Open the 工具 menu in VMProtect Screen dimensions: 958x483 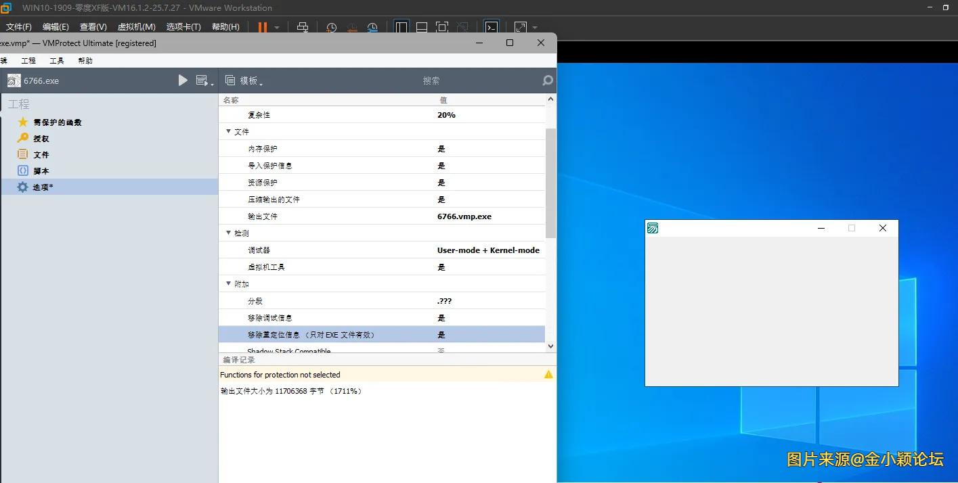tap(56, 60)
